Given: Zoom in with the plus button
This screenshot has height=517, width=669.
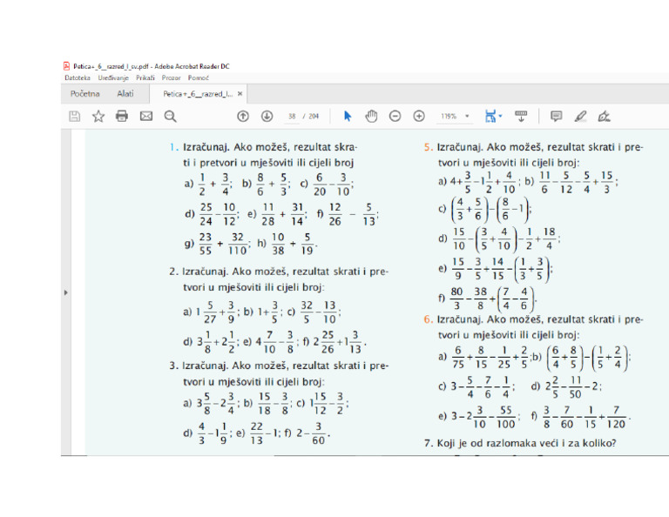Looking at the screenshot, I should (419, 116).
